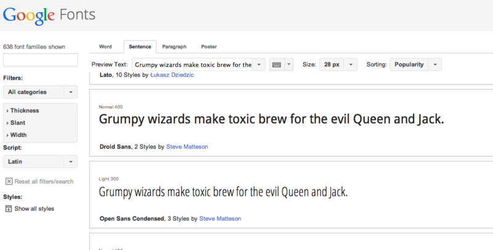Open the Paragraph tab
Viewport: 493px width, 250px height.
point(174,47)
